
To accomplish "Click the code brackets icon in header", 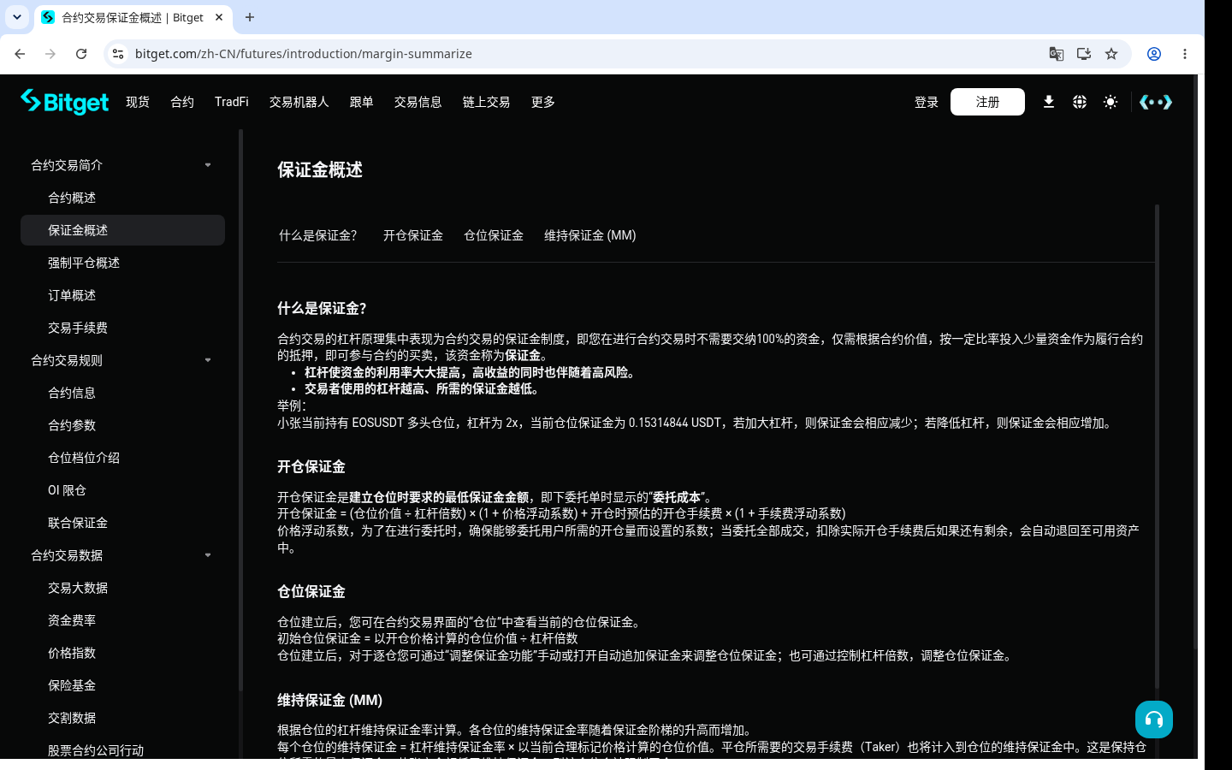I will coord(1156,102).
